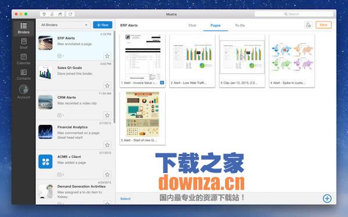Click the New binder button
Screen dimensions: 348x217
click(x=103, y=25)
